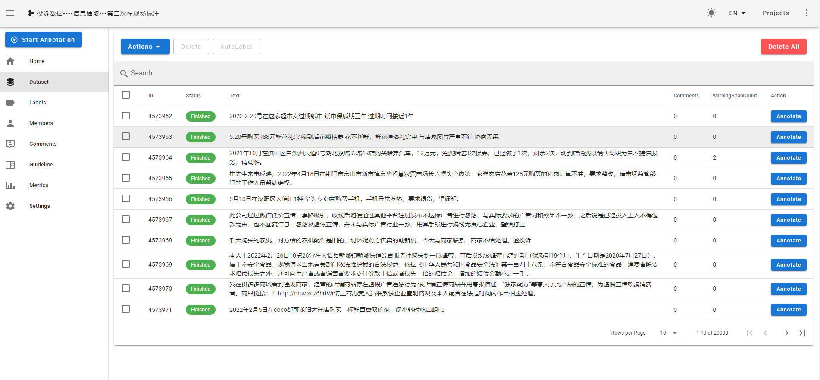This screenshot has height=380, width=820.
Task: Annotate the row with ID 4573966
Action: point(789,199)
